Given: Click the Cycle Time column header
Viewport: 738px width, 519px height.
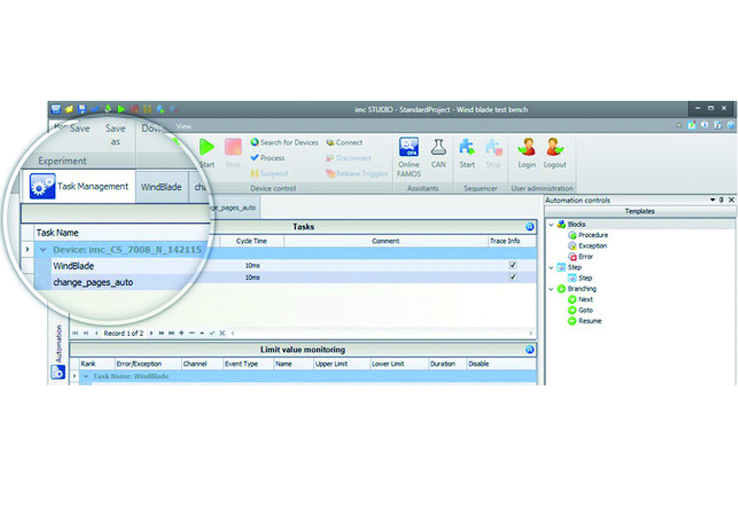Looking at the screenshot, I should point(251,241).
